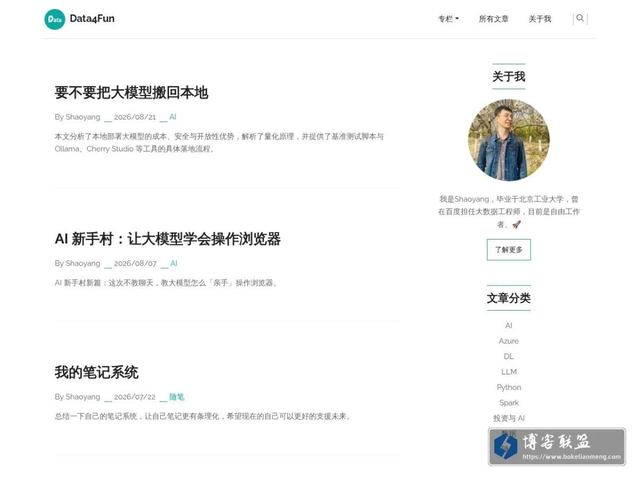Click AI tag on 2026/08/07 post
The image size is (638, 478).
pyautogui.click(x=174, y=263)
